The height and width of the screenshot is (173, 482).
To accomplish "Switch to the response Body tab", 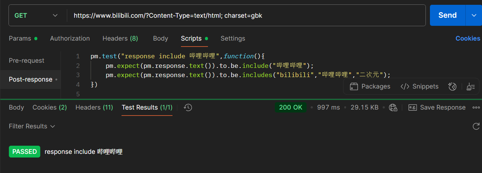I will point(16,107).
